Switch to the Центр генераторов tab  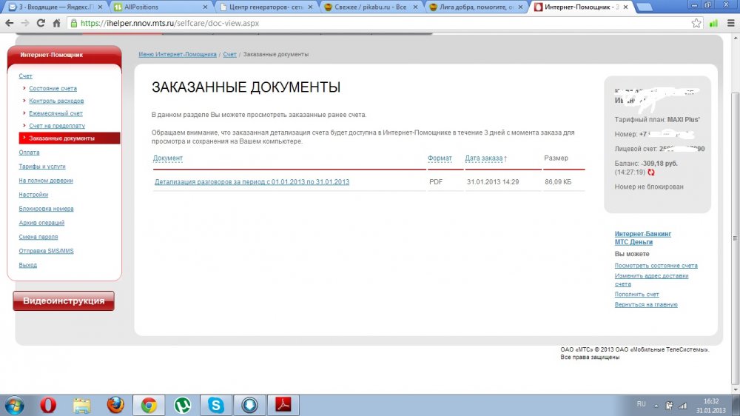264,7
